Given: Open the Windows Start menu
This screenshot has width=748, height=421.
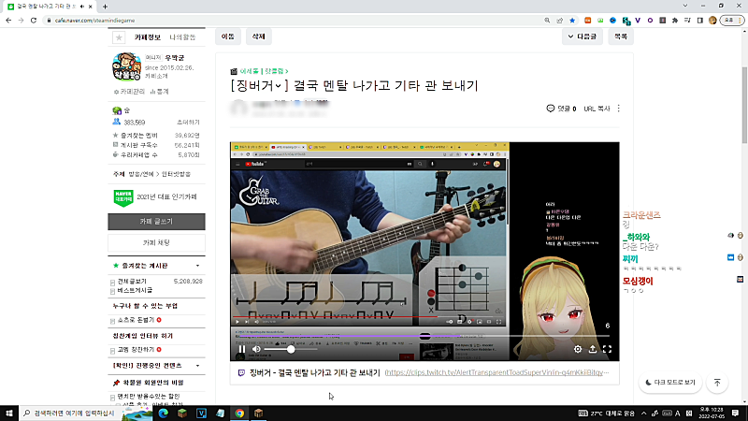Looking at the screenshot, I should click(9, 414).
